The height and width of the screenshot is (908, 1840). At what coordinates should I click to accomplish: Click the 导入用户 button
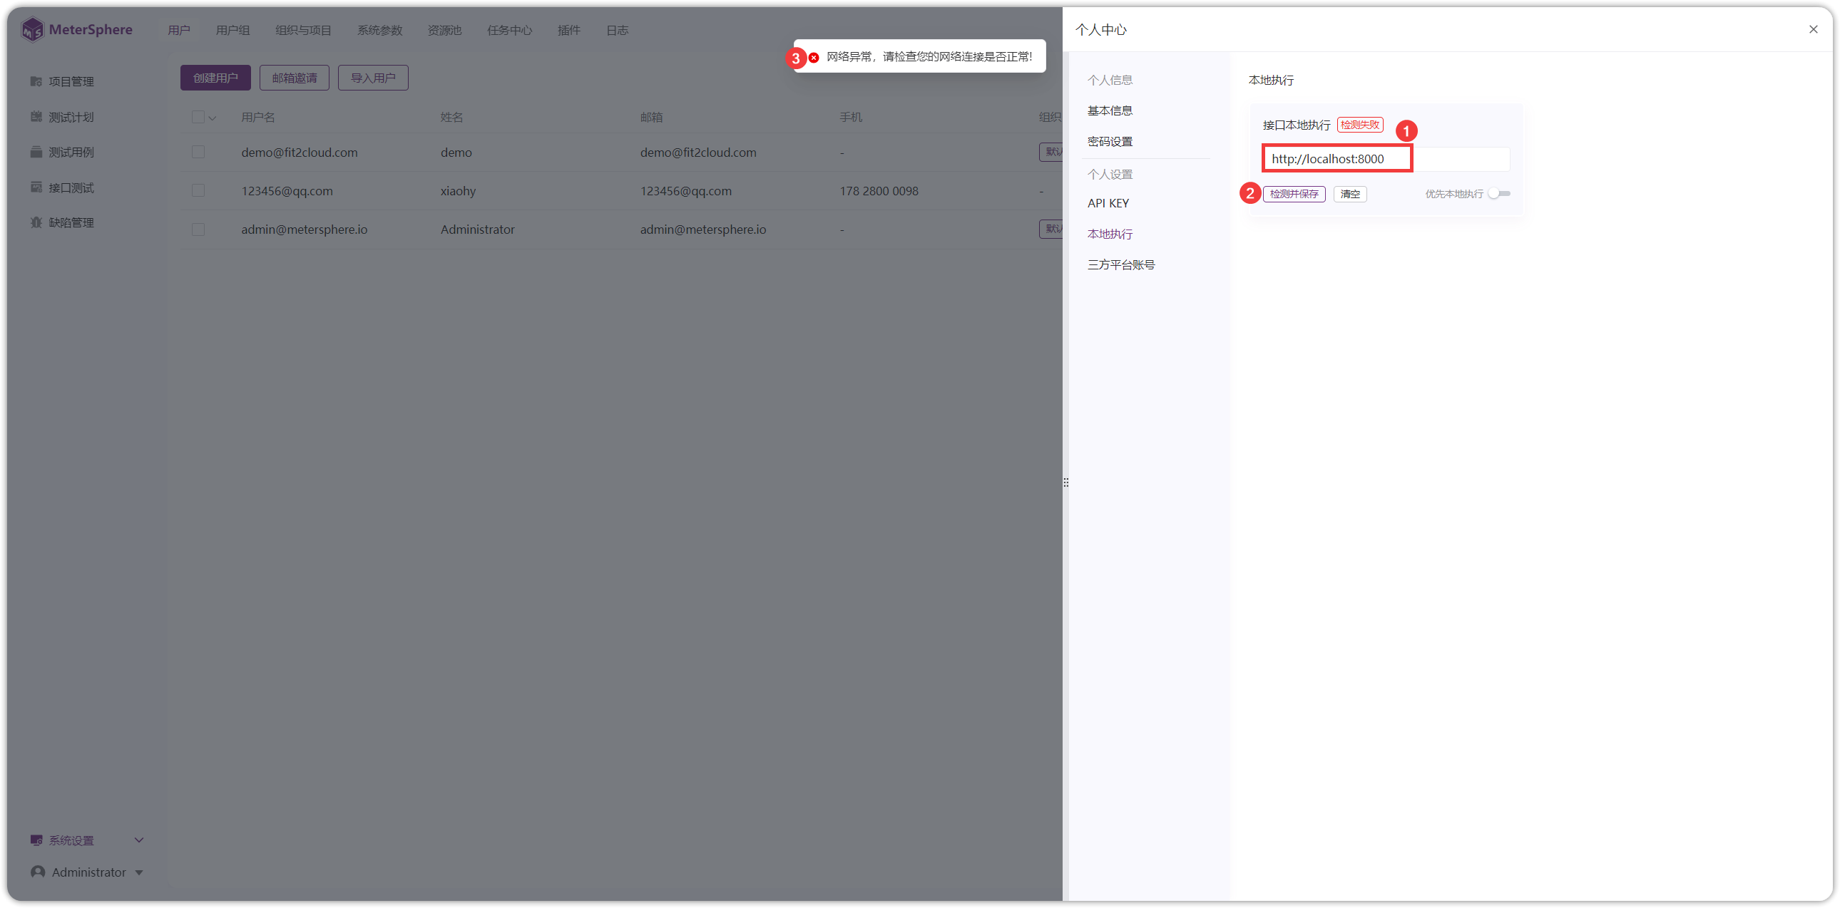tap(373, 78)
